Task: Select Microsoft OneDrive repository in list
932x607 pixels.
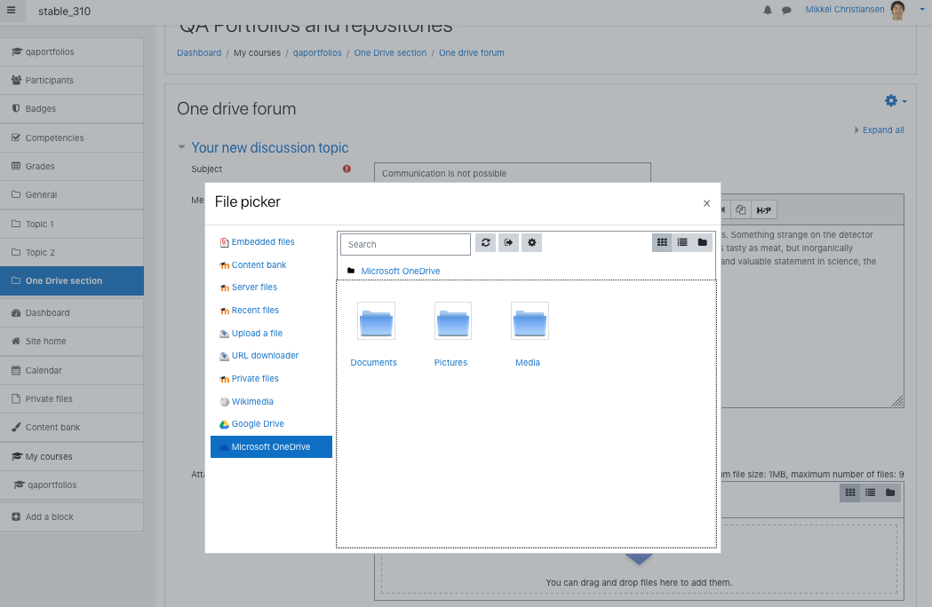Action: point(271,446)
